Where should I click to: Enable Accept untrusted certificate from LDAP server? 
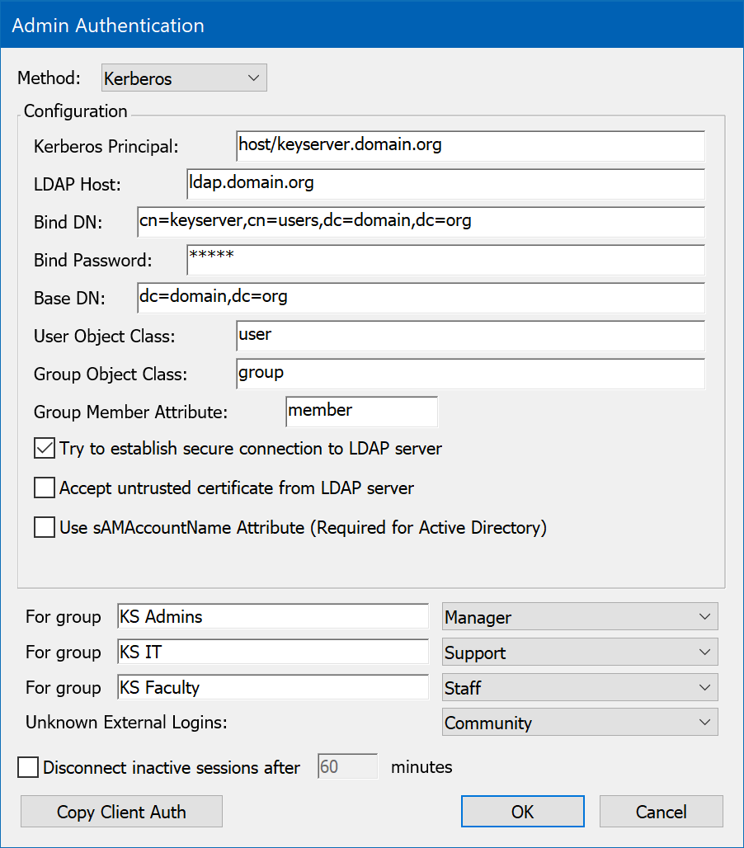(x=45, y=488)
